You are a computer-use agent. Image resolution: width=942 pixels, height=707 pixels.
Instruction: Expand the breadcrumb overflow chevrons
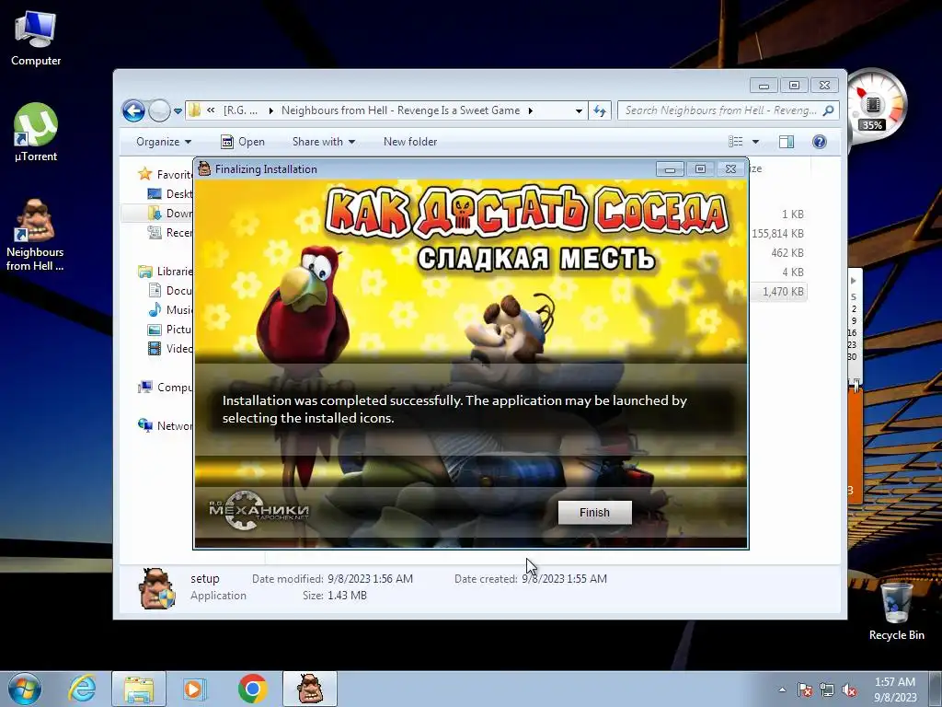point(211,110)
